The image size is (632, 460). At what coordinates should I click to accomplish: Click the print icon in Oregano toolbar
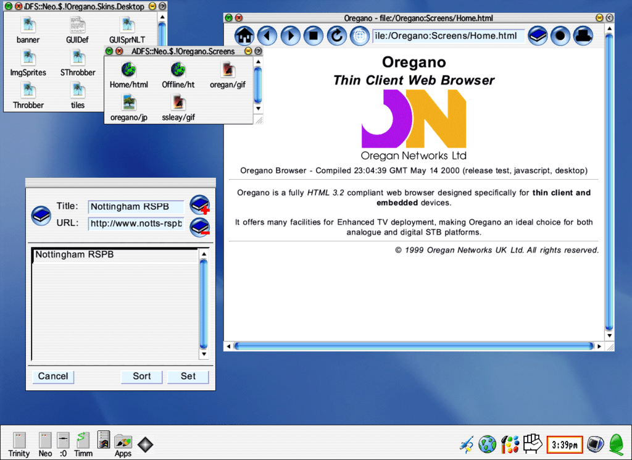(x=583, y=36)
